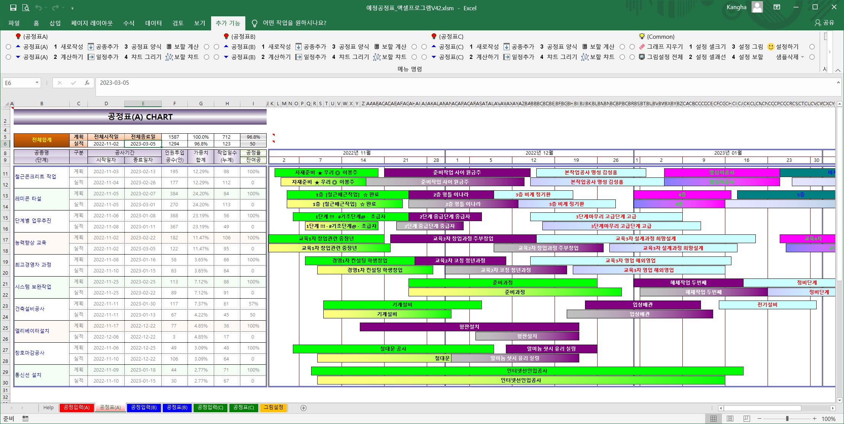Click the 그림설정 전체 monitor icon
The height and width of the screenshot is (424, 844).
point(642,57)
